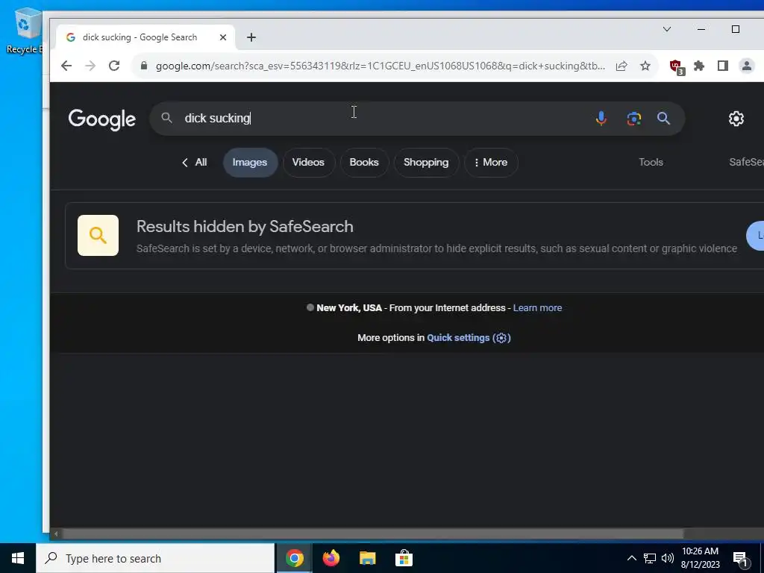
Task: Open the Chrome profile avatar
Action: click(x=746, y=66)
